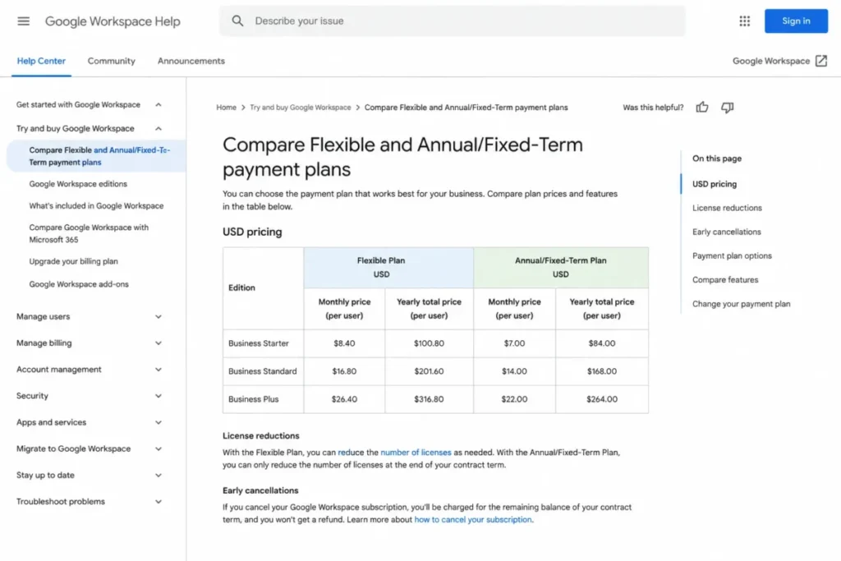
Task: Open the hamburger main menu
Action: tap(23, 21)
